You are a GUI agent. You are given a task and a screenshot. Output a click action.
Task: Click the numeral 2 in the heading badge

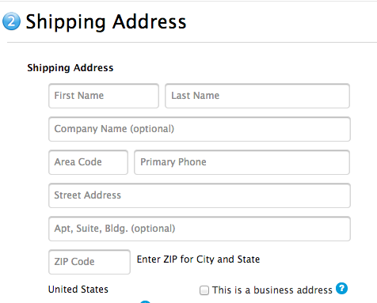(11, 21)
